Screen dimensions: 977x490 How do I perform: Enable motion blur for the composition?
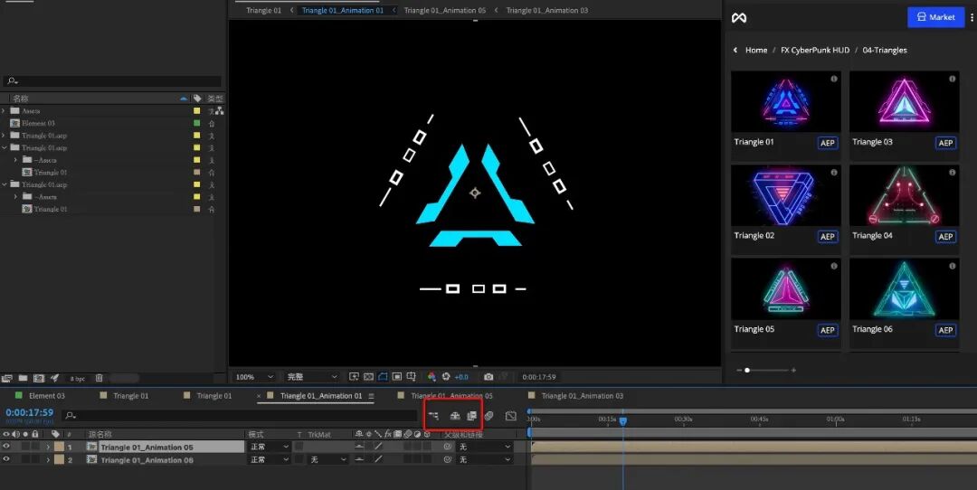tap(489, 415)
